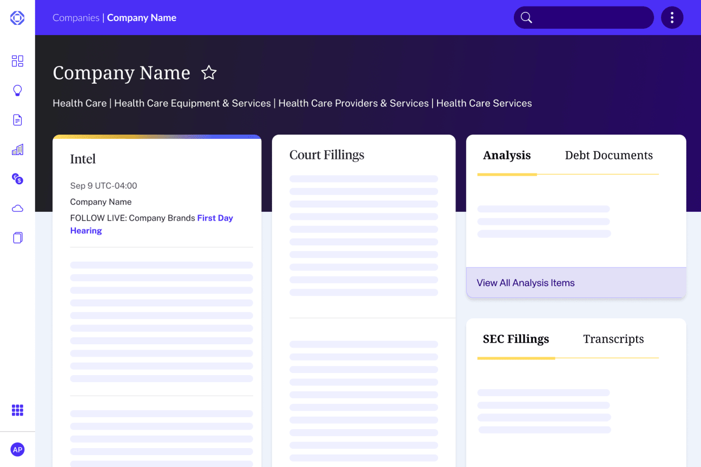Select the SEC Fillings tab
This screenshot has width=701, height=467.
pos(516,339)
